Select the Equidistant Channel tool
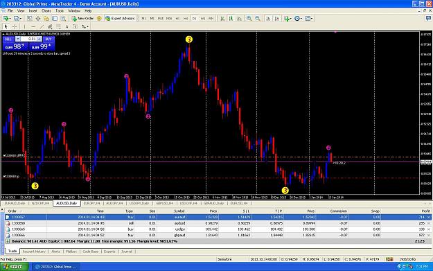433x271 pixels. pos(50,27)
